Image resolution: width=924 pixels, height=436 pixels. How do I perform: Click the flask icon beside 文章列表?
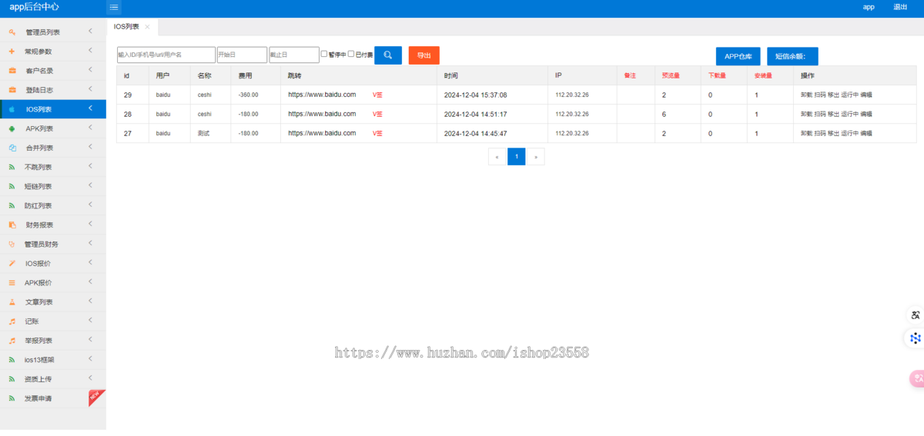coord(12,302)
